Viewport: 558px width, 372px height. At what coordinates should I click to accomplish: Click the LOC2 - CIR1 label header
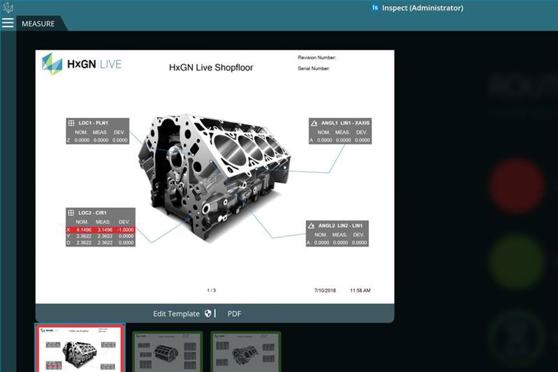click(x=92, y=213)
